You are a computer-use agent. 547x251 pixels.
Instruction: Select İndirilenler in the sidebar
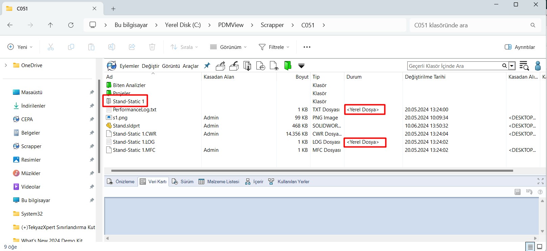33,106
